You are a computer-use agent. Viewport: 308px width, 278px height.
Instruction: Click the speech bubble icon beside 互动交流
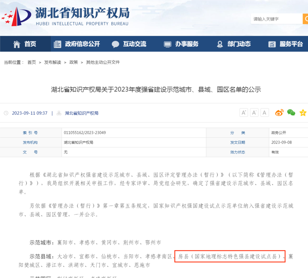click(x=115, y=44)
